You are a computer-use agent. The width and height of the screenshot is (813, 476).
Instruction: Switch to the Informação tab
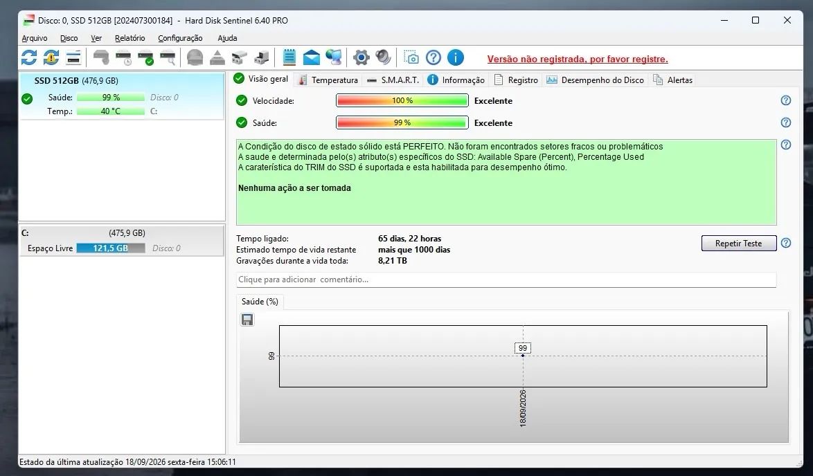[456, 80]
